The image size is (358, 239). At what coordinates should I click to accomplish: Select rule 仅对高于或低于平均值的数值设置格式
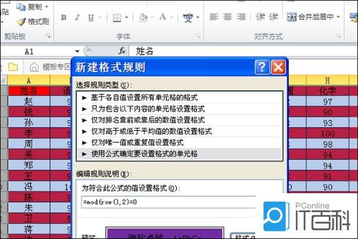pos(180,131)
